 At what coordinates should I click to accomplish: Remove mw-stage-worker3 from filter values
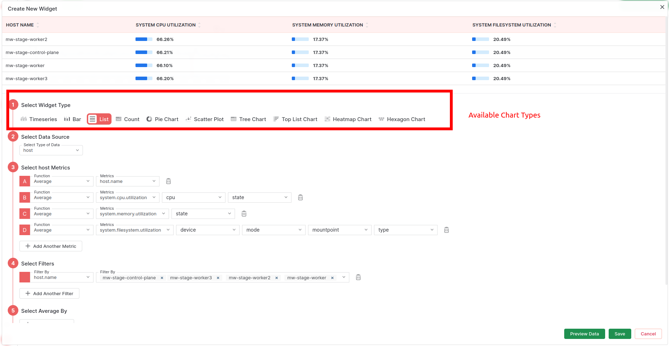(x=218, y=278)
